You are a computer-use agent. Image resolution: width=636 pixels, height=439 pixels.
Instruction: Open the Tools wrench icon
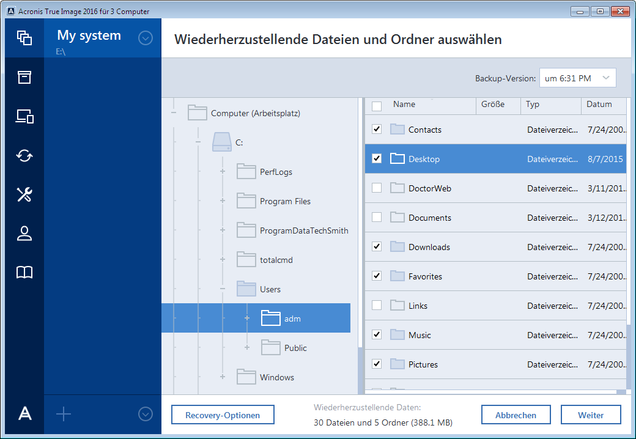pos(24,194)
